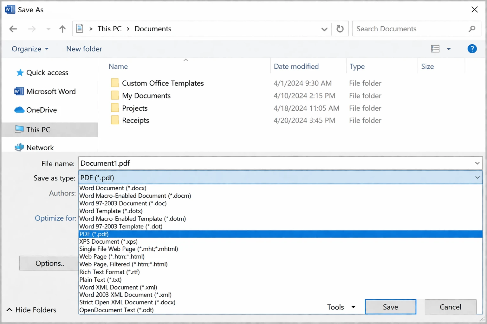The height and width of the screenshot is (324, 487).
Task: Choose Word 97-2003 Template (*.dot)
Action: pyautogui.click(x=281, y=226)
